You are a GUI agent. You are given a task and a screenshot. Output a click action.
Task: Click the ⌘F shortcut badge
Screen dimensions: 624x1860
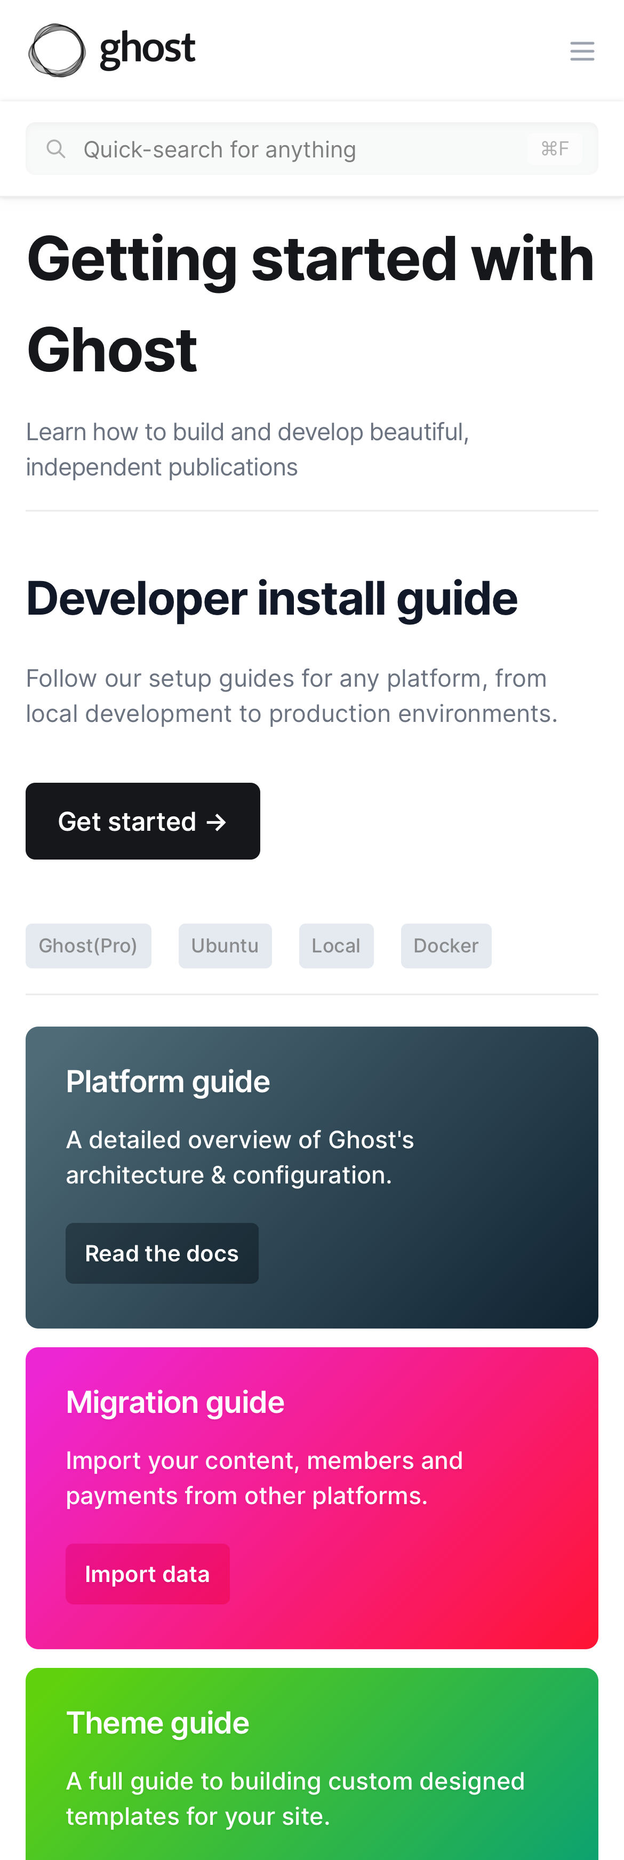point(555,149)
